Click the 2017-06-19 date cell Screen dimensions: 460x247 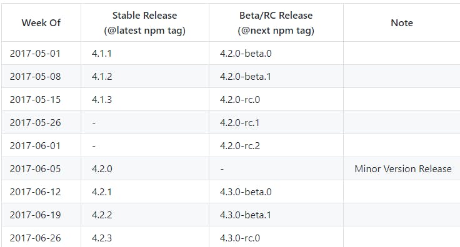pyautogui.click(x=41, y=215)
